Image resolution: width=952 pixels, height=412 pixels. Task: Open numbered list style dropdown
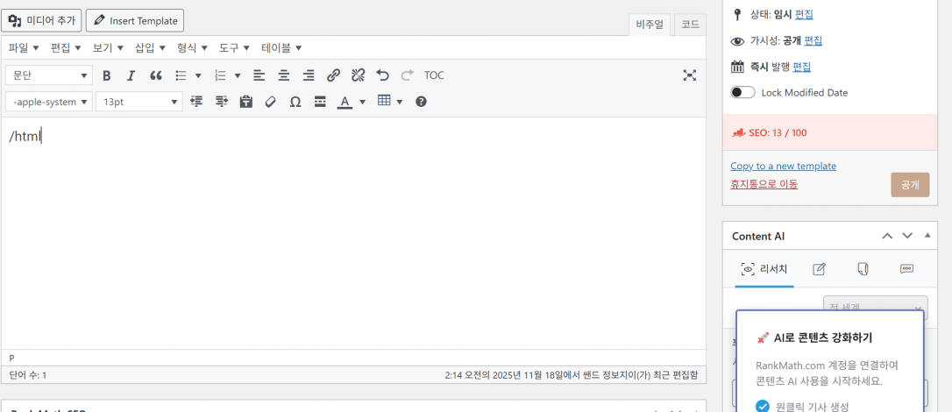pyautogui.click(x=238, y=76)
